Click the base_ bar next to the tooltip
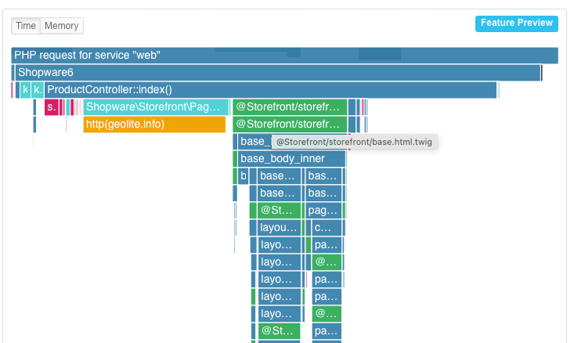The width and height of the screenshot is (574, 343). coord(255,141)
